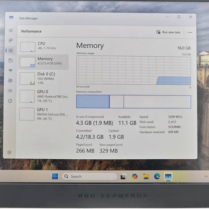The width and height of the screenshot is (209, 209).
Task: Click the 1.9 GB cached value
Action: (117, 137)
